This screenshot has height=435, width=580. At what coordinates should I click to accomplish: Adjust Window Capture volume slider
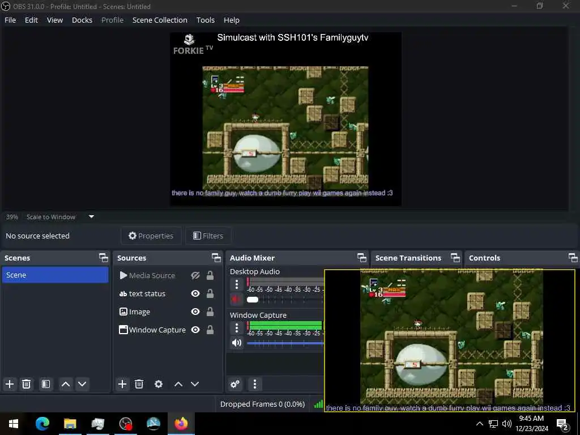pos(285,343)
